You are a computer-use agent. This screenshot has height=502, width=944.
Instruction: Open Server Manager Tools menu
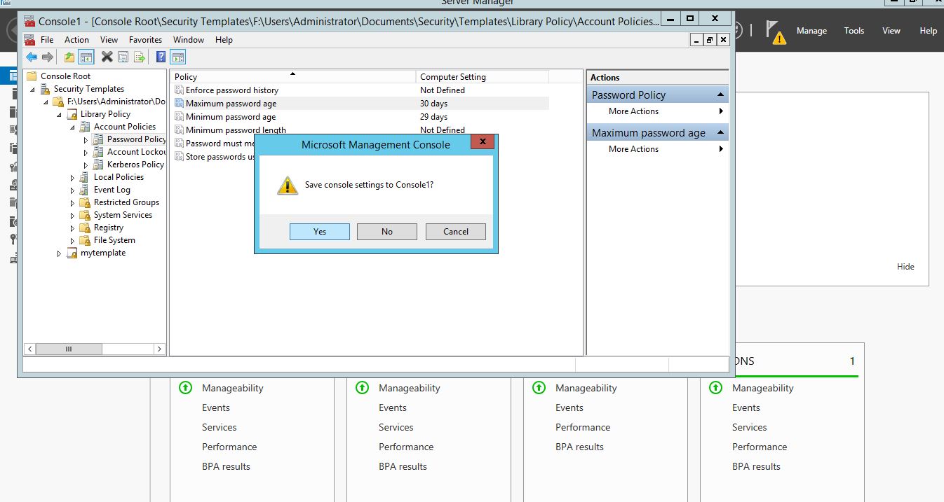(x=854, y=31)
